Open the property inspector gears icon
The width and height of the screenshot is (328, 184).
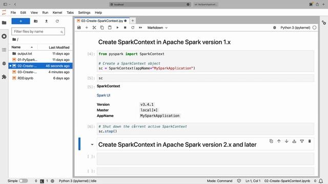(324, 22)
